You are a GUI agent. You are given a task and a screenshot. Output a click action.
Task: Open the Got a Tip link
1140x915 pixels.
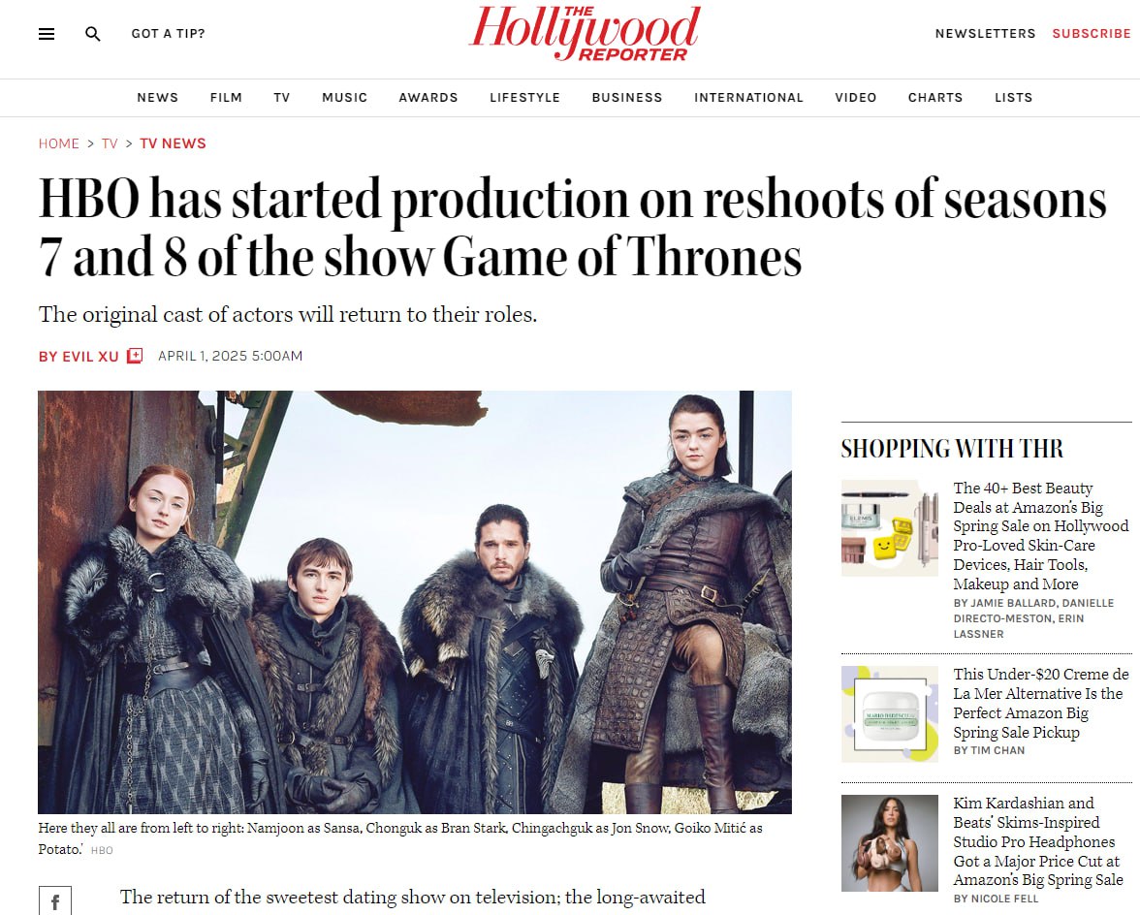click(x=168, y=33)
